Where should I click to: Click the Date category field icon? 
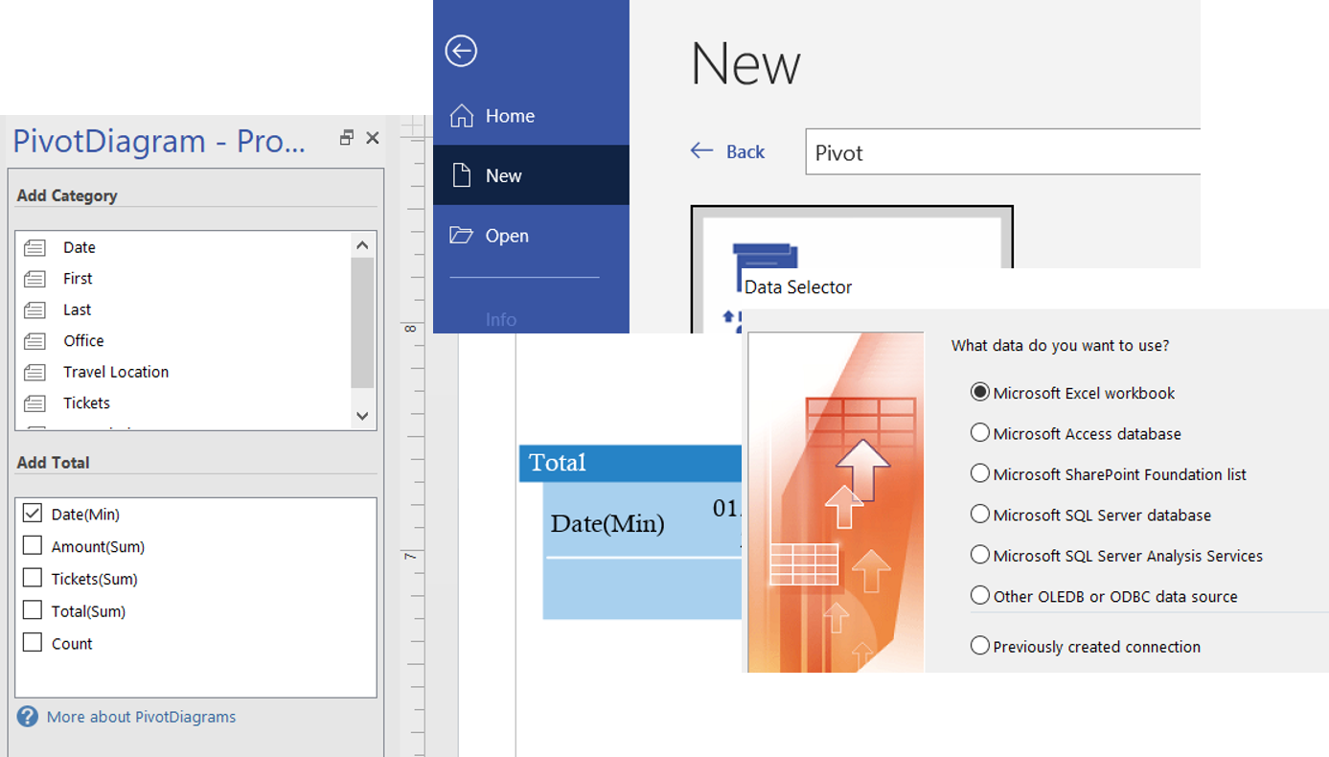coord(35,248)
